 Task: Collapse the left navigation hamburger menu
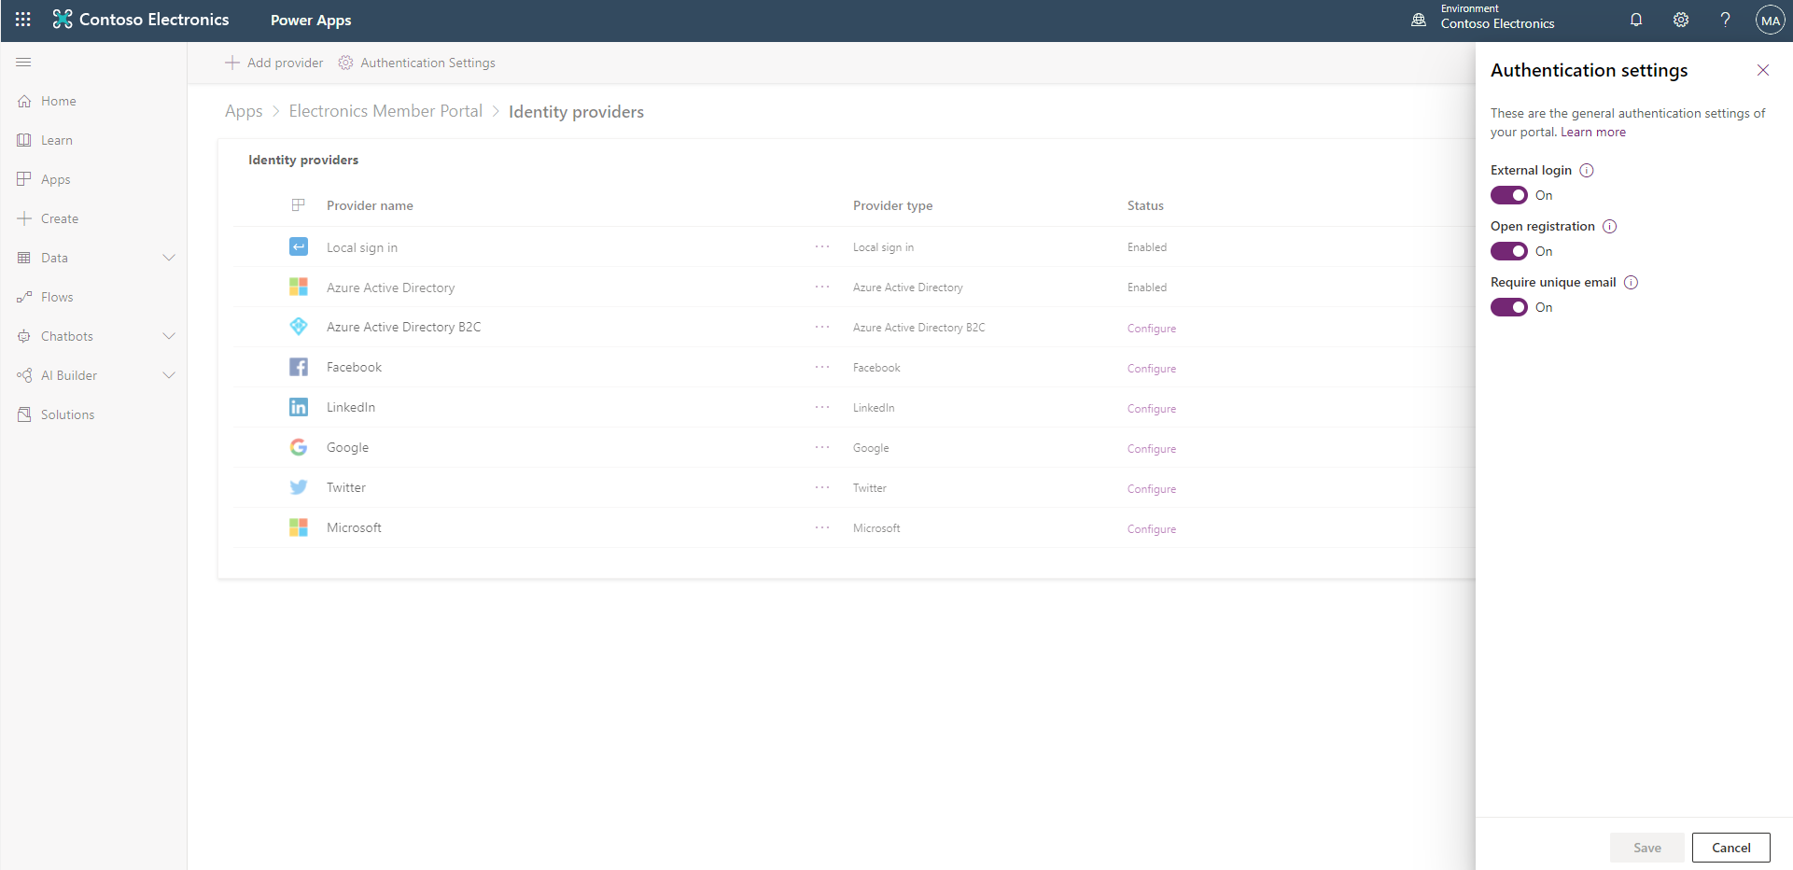(24, 63)
